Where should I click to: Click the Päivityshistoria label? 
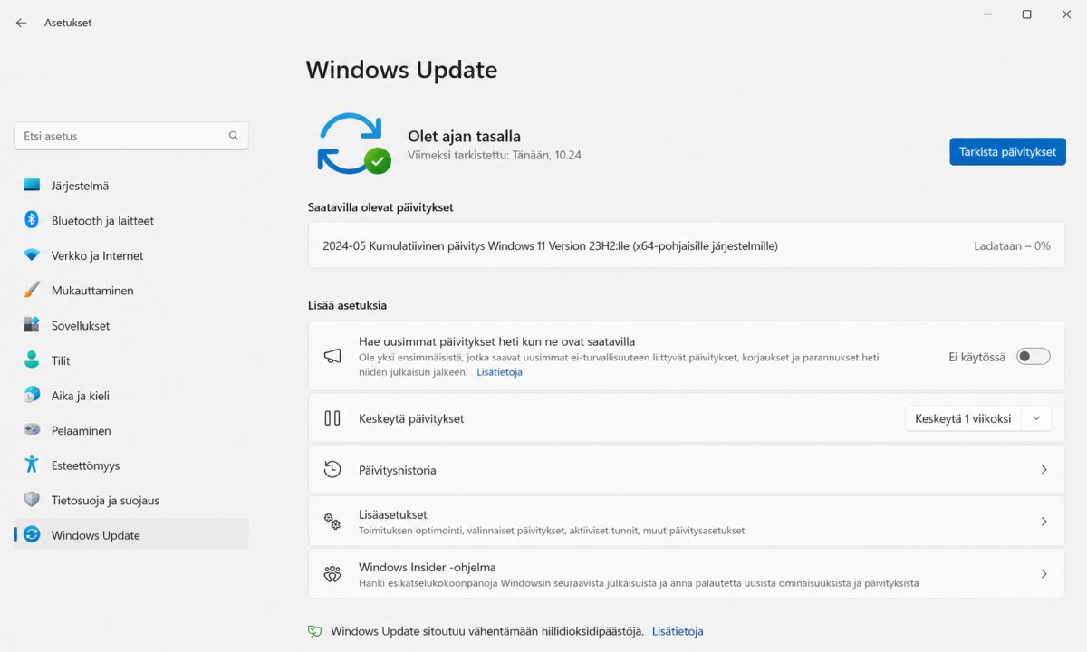pos(397,470)
